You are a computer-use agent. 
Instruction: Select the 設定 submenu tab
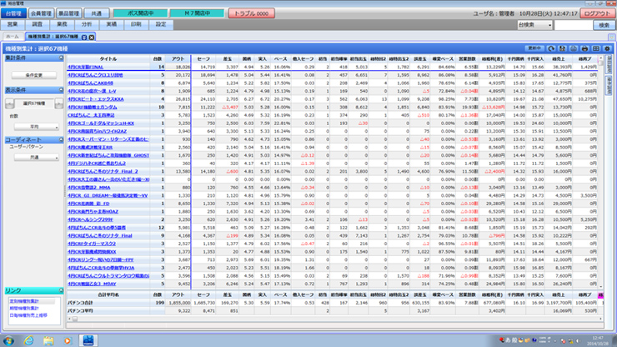[161, 24]
